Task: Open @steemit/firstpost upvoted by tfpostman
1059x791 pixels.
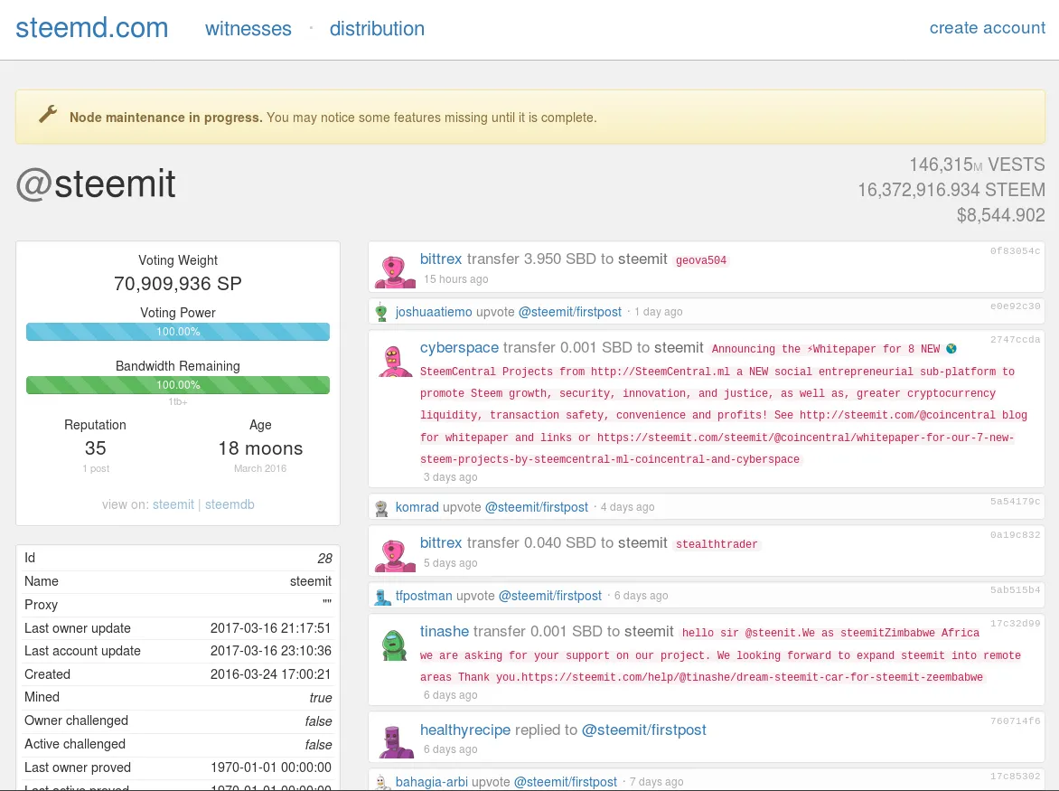Action: click(x=549, y=596)
